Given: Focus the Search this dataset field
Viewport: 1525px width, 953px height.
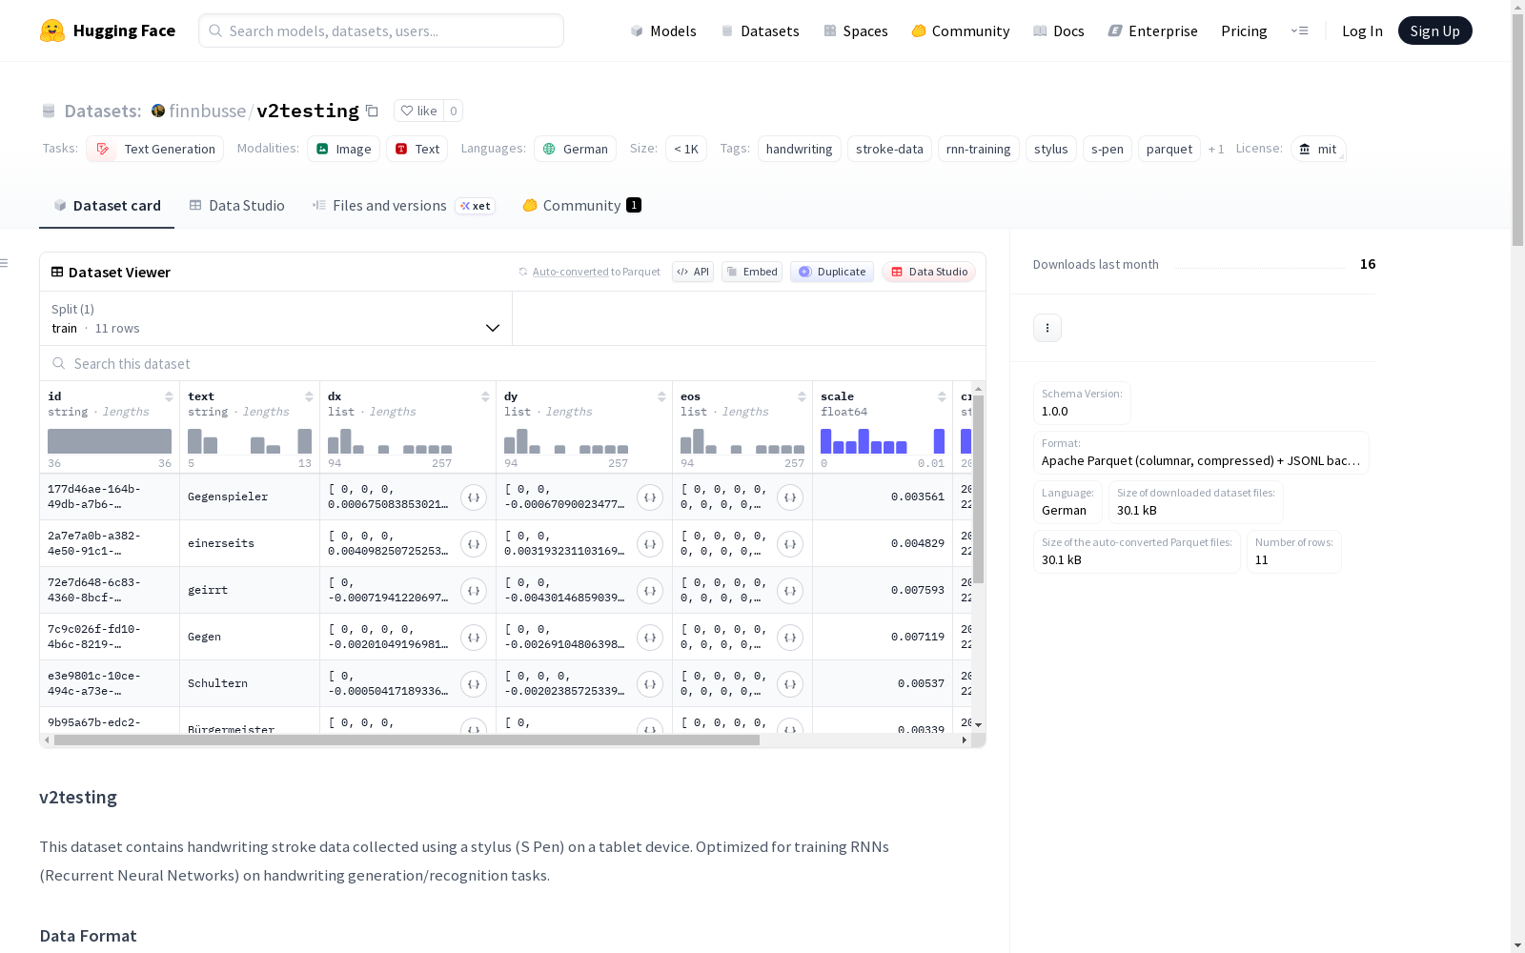Looking at the screenshot, I should tap(513, 363).
